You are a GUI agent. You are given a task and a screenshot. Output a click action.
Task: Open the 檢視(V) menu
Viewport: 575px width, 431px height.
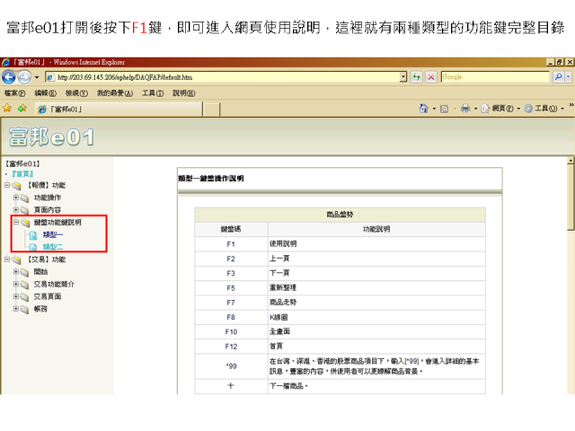click(x=76, y=93)
